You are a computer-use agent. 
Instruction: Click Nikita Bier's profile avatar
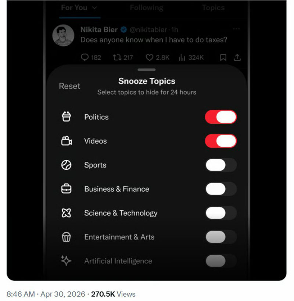coord(63,35)
